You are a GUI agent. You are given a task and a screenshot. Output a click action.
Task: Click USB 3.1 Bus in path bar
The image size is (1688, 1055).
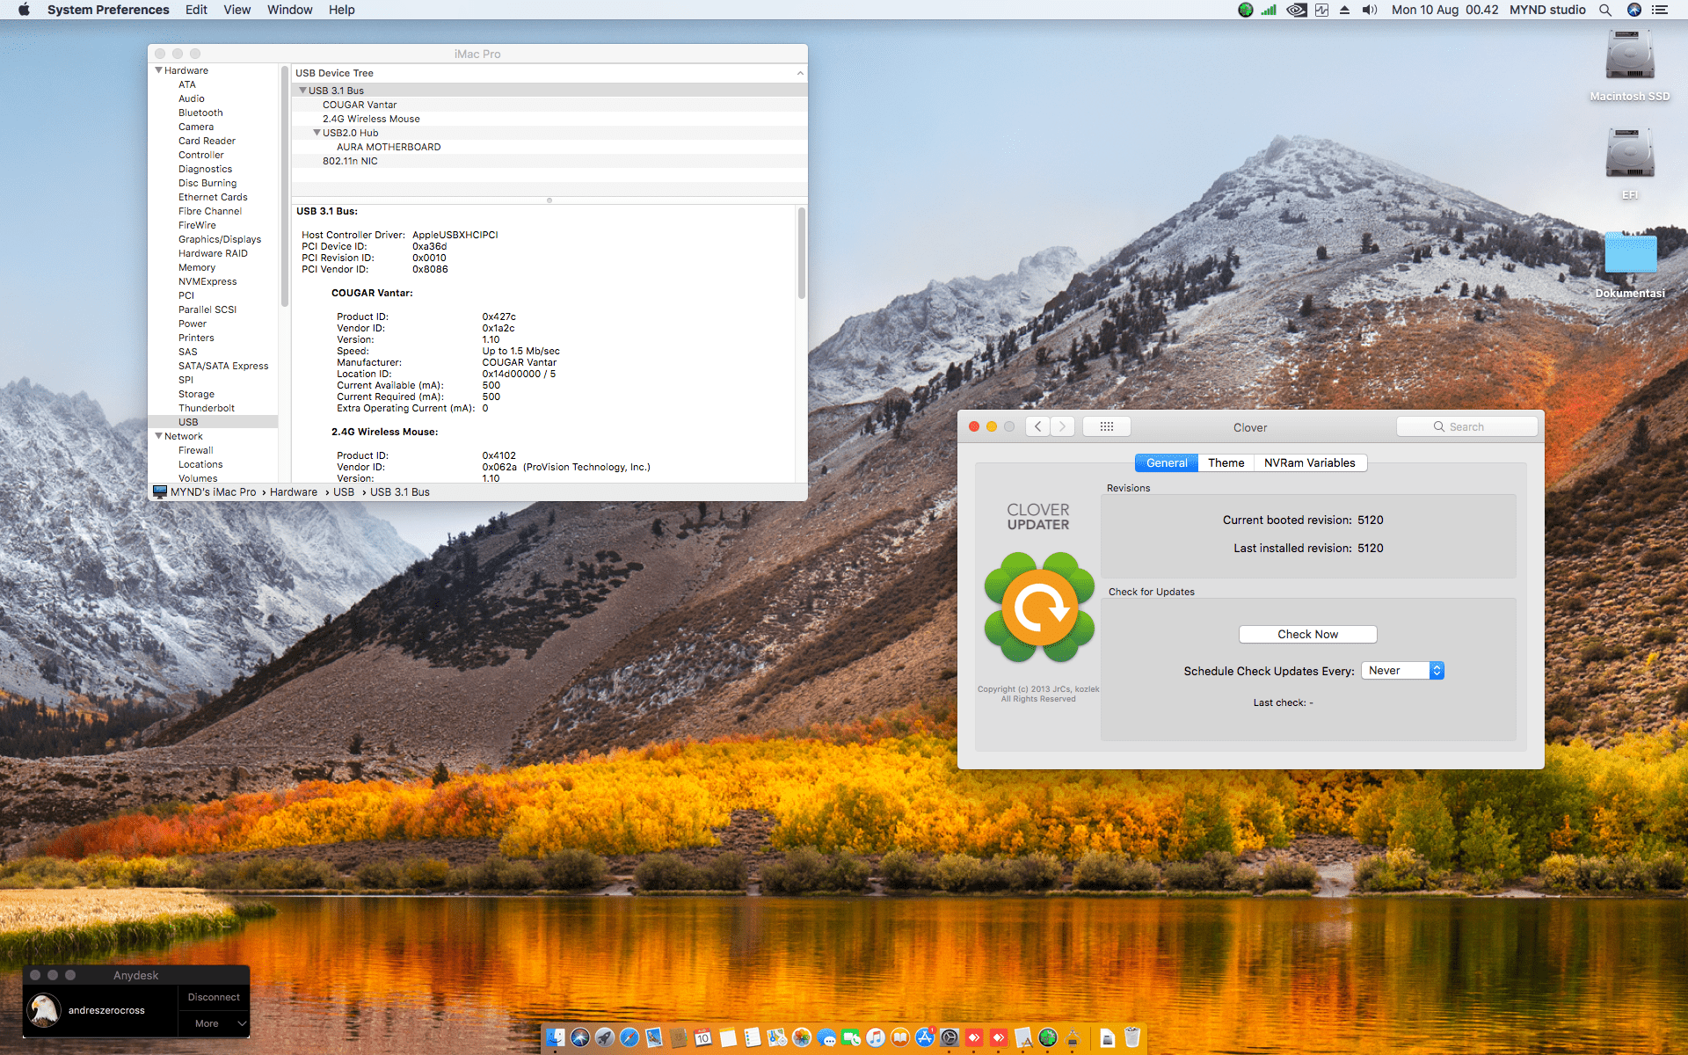[400, 492]
